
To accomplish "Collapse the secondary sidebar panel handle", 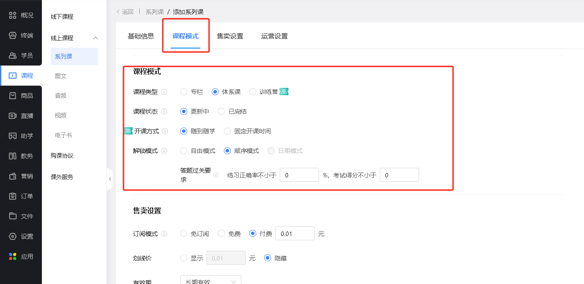I will pos(110,179).
